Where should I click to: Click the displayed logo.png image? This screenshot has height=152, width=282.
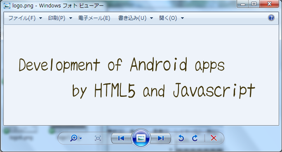[141, 75]
